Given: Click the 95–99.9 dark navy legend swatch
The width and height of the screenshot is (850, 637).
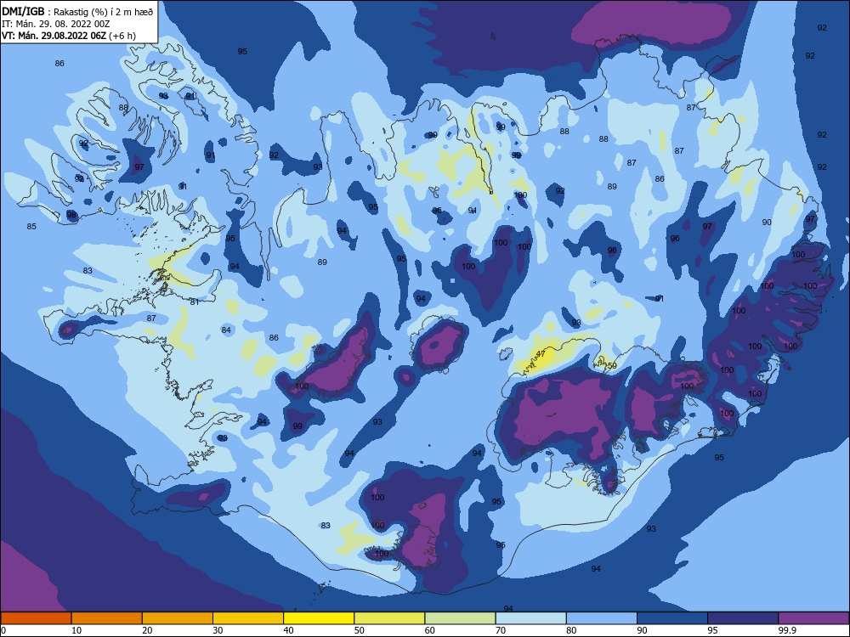Looking at the screenshot, I should click(743, 618).
